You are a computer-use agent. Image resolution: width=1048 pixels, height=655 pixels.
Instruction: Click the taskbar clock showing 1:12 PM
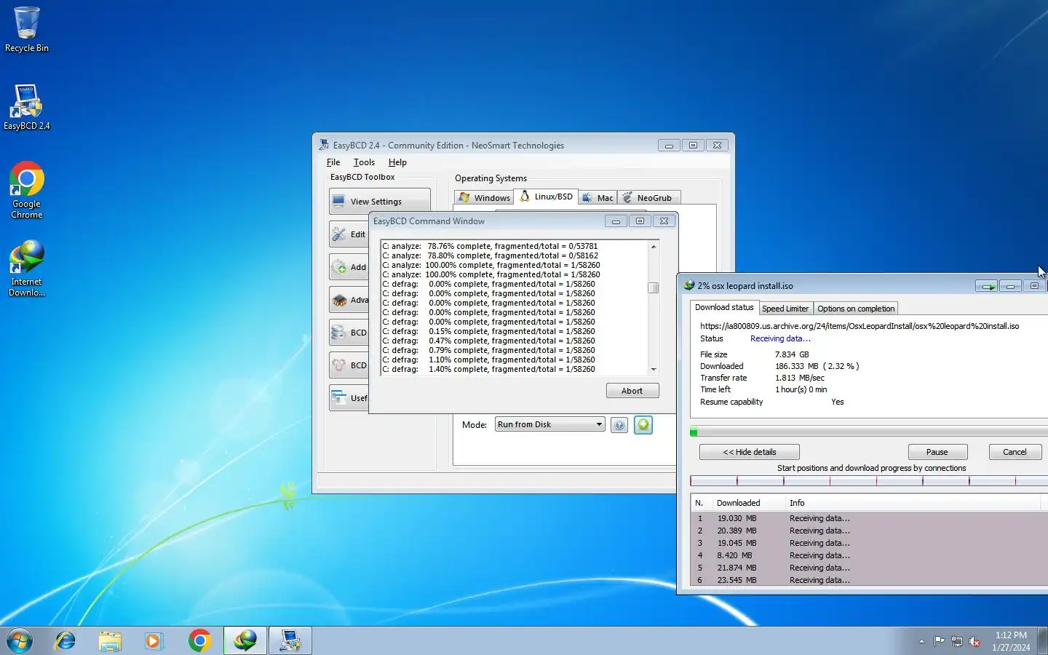click(x=1011, y=641)
